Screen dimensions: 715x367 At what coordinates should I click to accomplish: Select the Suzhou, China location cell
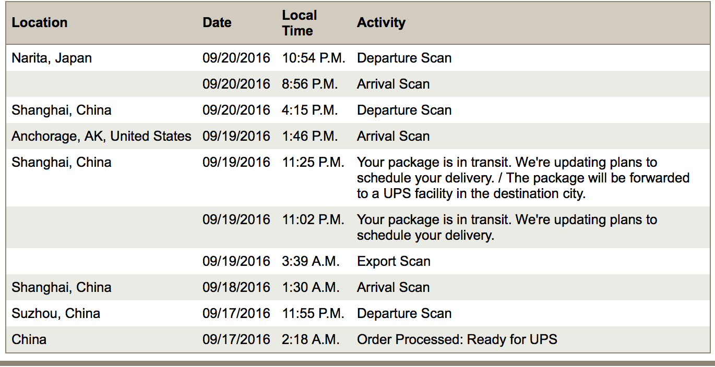pyautogui.click(x=56, y=313)
